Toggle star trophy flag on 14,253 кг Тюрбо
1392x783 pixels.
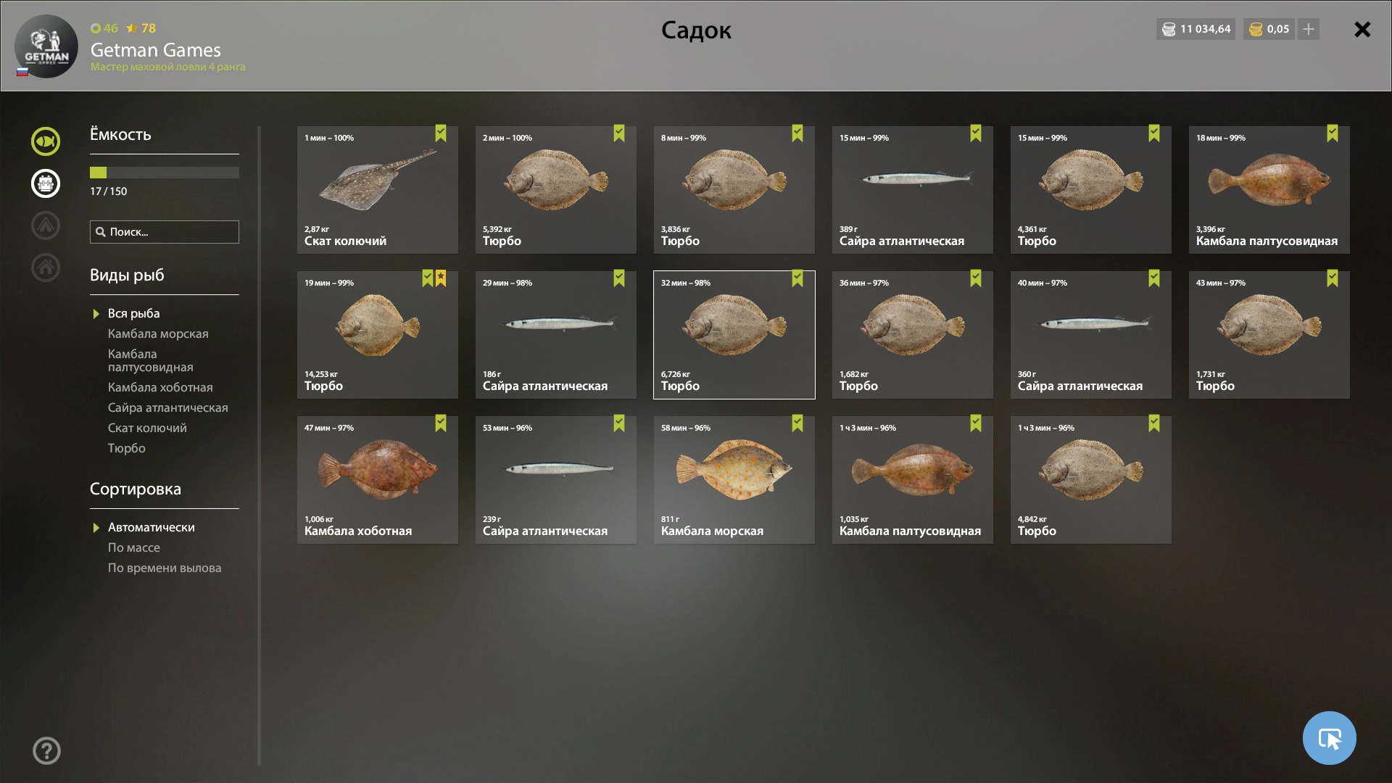[x=441, y=278]
